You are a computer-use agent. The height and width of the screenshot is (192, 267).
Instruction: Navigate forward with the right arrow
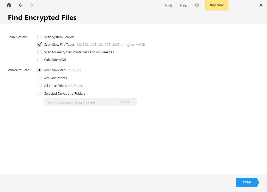pyautogui.click(x=31, y=5)
